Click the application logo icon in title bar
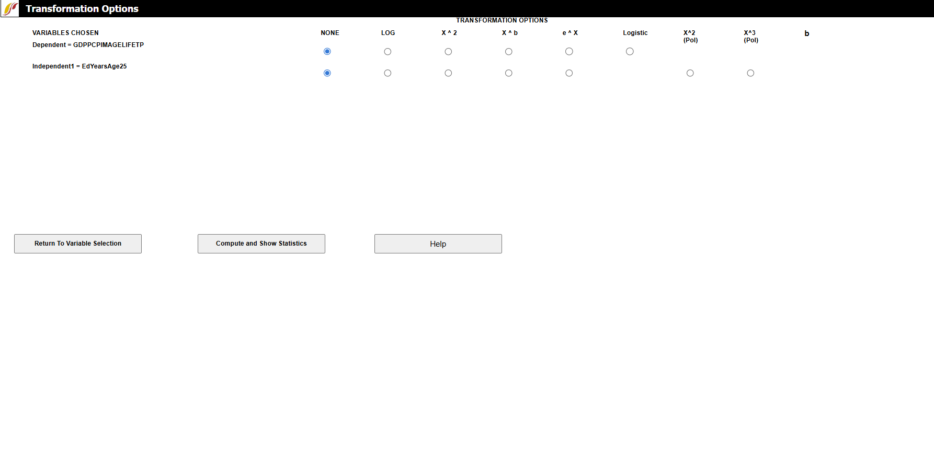934x475 pixels. click(10, 9)
